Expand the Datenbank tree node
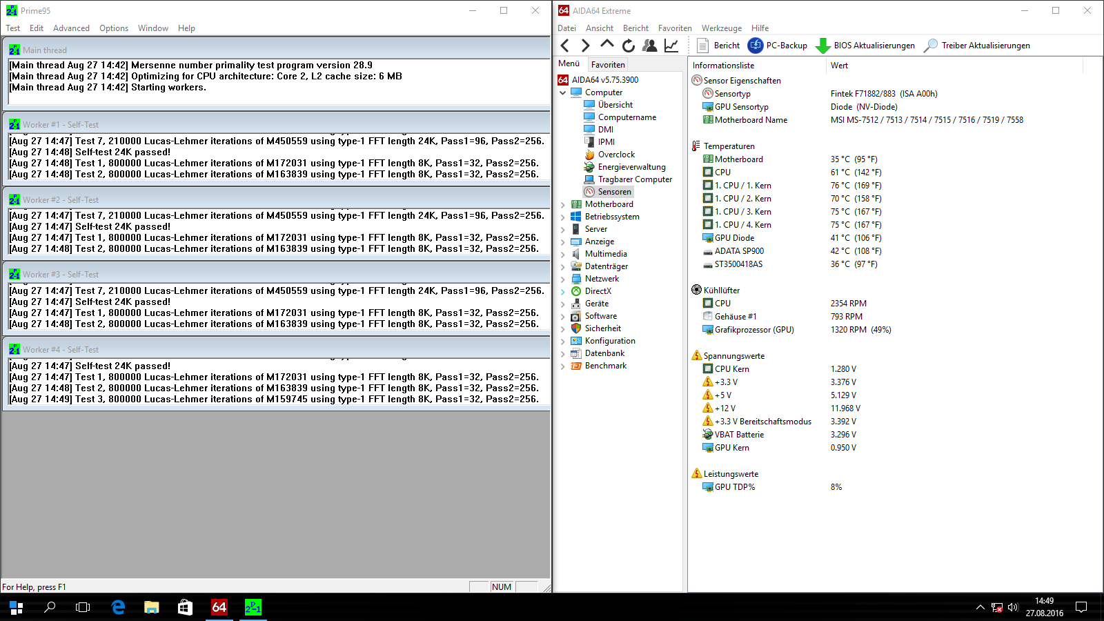The height and width of the screenshot is (621, 1104). tap(563, 353)
